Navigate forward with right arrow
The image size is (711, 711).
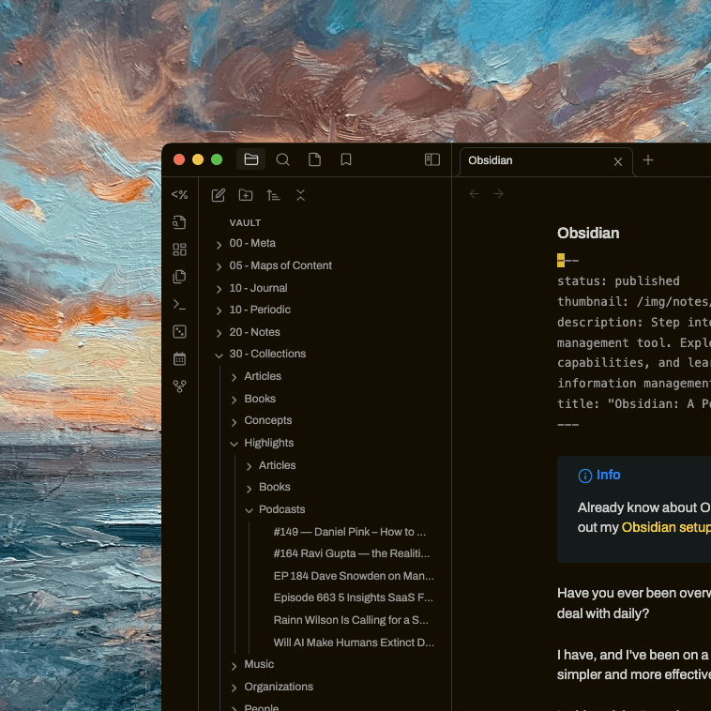499,194
